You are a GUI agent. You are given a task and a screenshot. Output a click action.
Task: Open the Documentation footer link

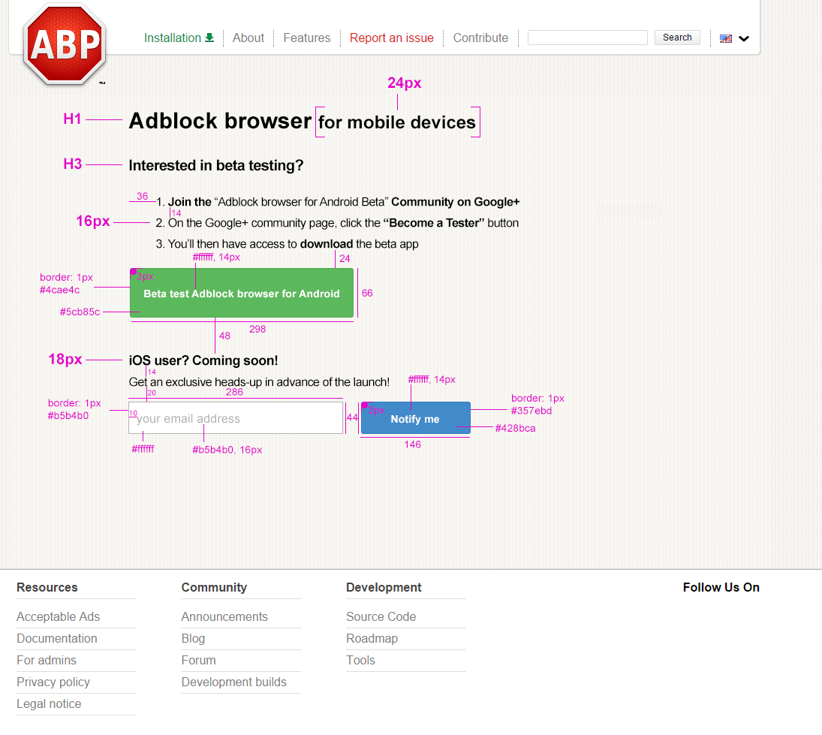[56, 639]
